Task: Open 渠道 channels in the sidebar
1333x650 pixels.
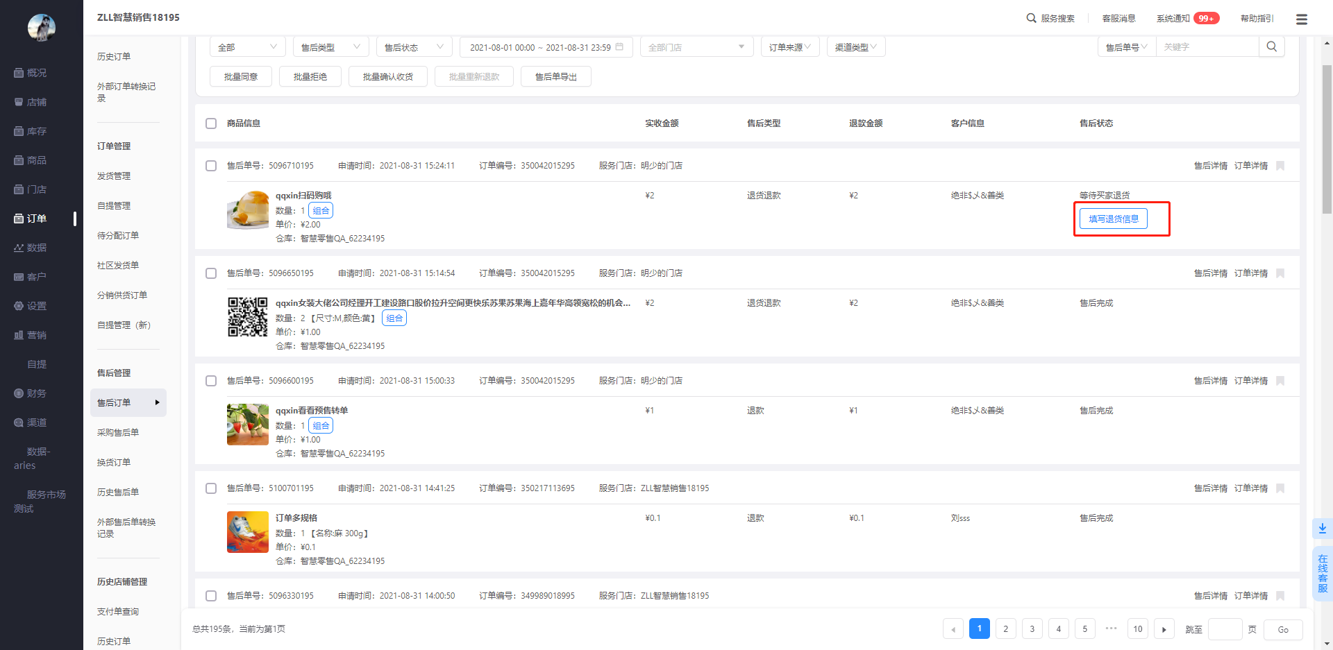Action: pos(31,422)
